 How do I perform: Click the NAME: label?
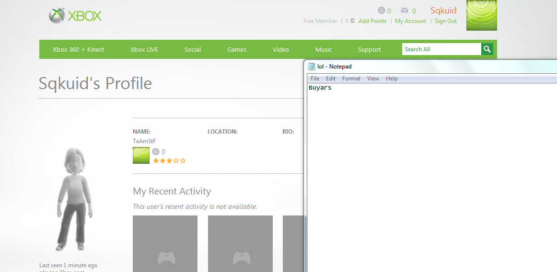click(142, 132)
